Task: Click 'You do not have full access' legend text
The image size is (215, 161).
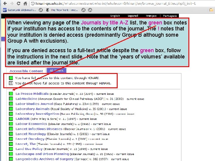Action: (63, 83)
